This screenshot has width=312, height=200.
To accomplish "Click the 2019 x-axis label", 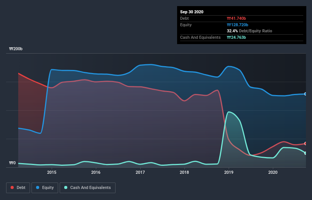I will click(229, 172).
